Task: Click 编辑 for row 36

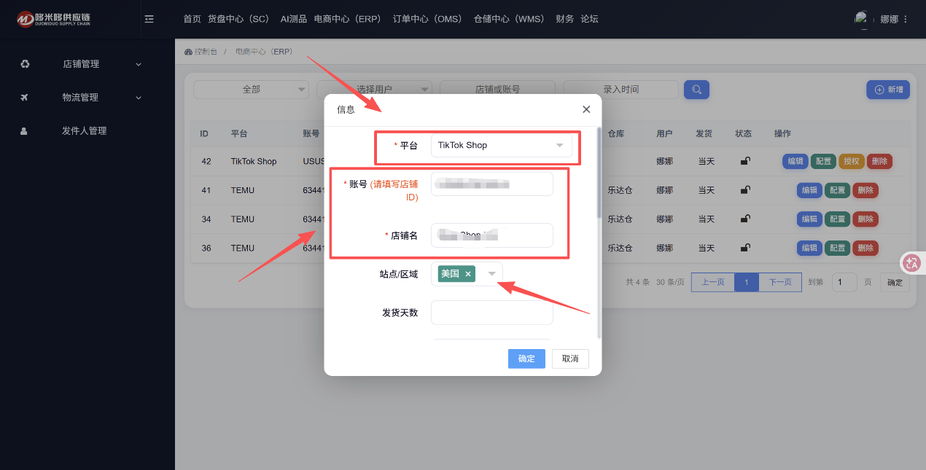Action: (809, 248)
